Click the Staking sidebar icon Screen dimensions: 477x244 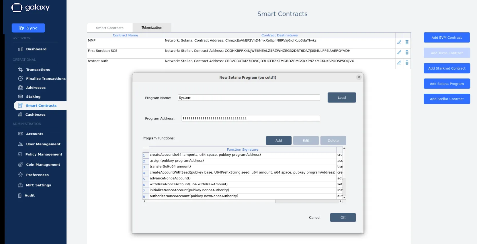point(20,97)
